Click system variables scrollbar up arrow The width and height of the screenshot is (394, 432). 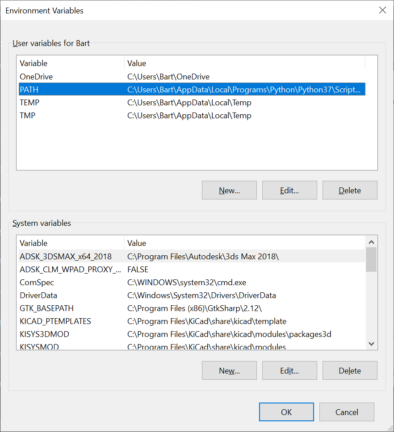tap(371, 242)
